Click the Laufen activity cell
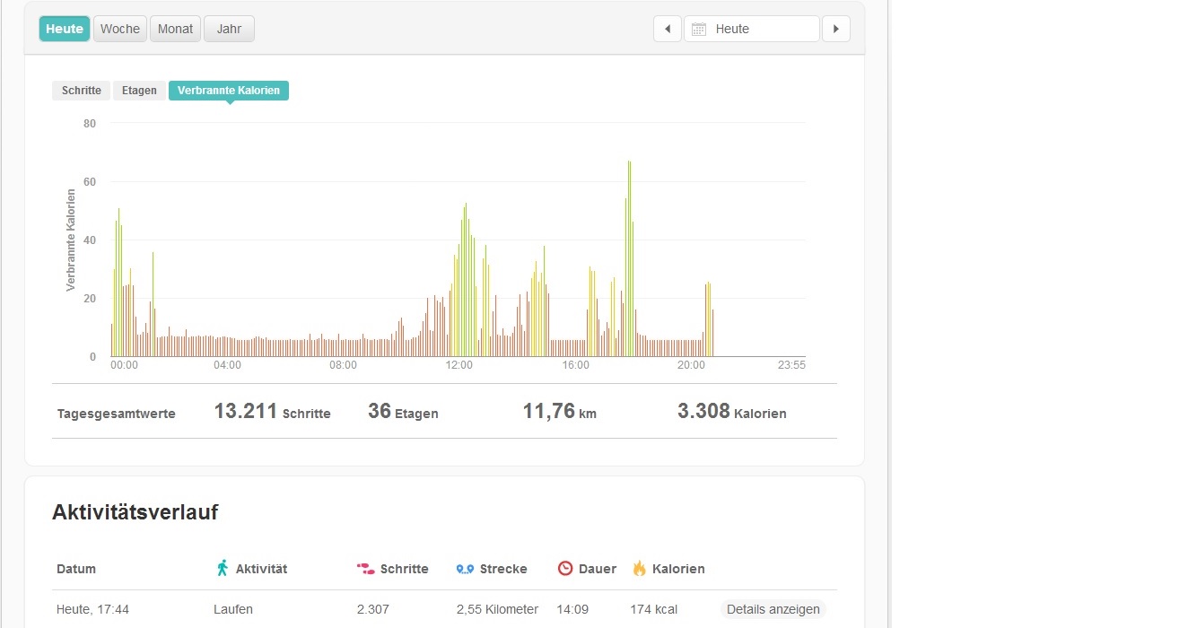1188x628 pixels. (233, 609)
